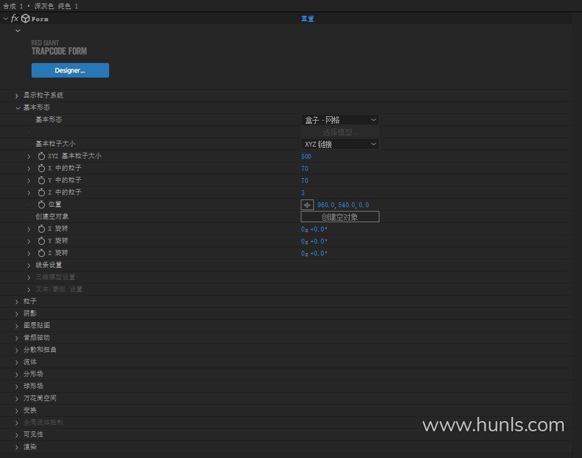Expand the Z 旋转 property
The height and width of the screenshot is (458, 582).
[29, 253]
